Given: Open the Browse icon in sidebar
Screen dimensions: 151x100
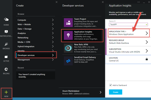Looking at the screenshot, I should pyautogui.click(x=6, y=44).
